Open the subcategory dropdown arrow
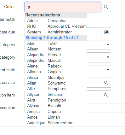The height and width of the screenshot is (135, 125). pyautogui.click(x=108, y=57)
